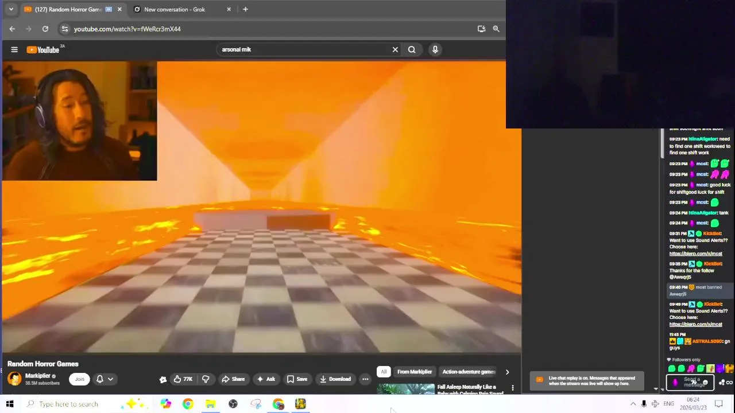Click the YouTube address bar URL
Screen dimensions: 735x413
click(127, 29)
